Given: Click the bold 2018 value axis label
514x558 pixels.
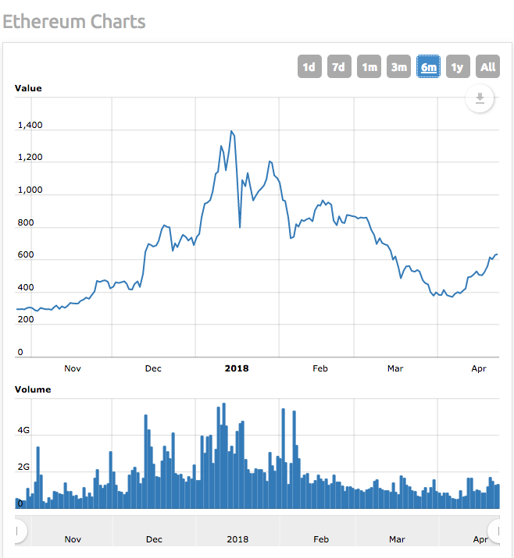Looking at the screenshot, I should point(237,368).
